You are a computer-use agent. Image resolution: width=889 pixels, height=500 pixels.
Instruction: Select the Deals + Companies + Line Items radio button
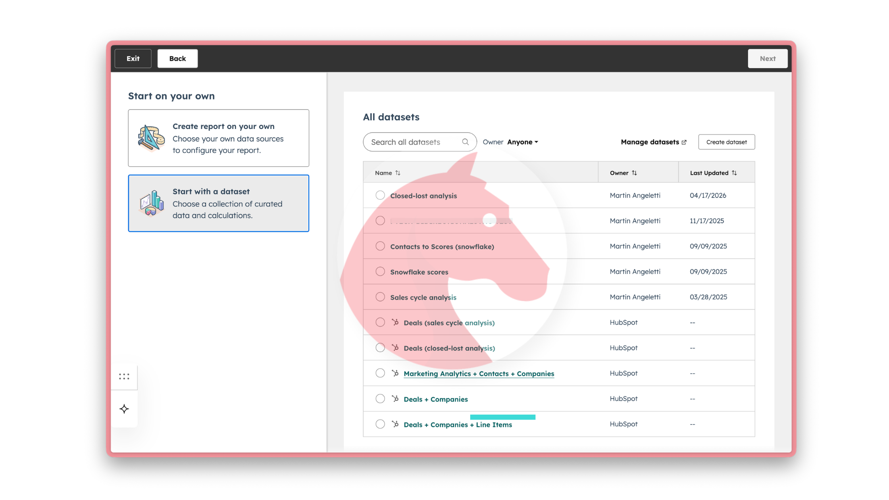point(380,424)
